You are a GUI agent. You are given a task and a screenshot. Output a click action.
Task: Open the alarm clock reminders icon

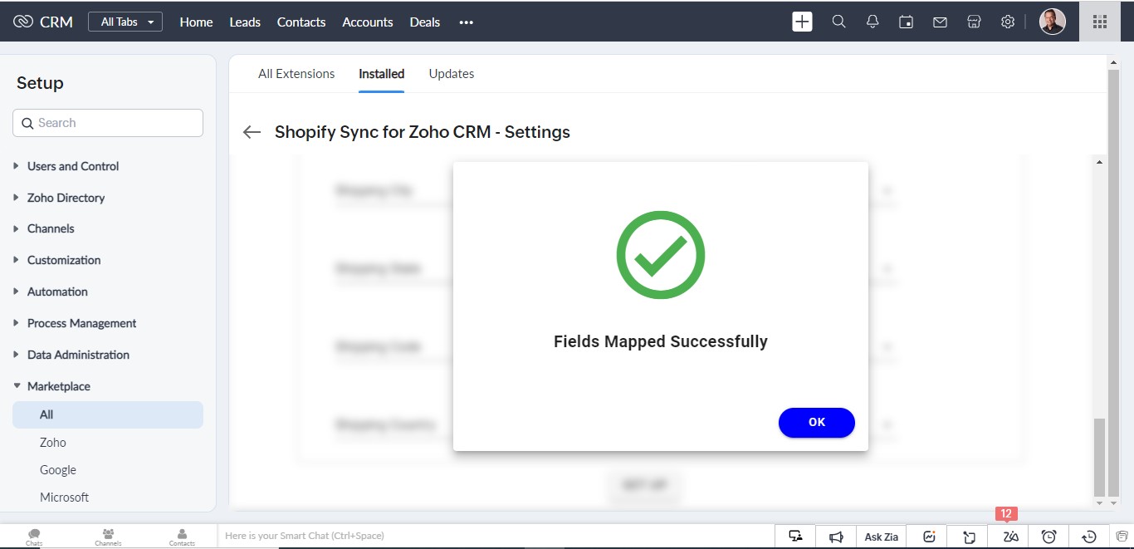pos(1049,537)
